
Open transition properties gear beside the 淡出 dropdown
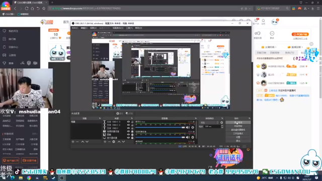221,123
